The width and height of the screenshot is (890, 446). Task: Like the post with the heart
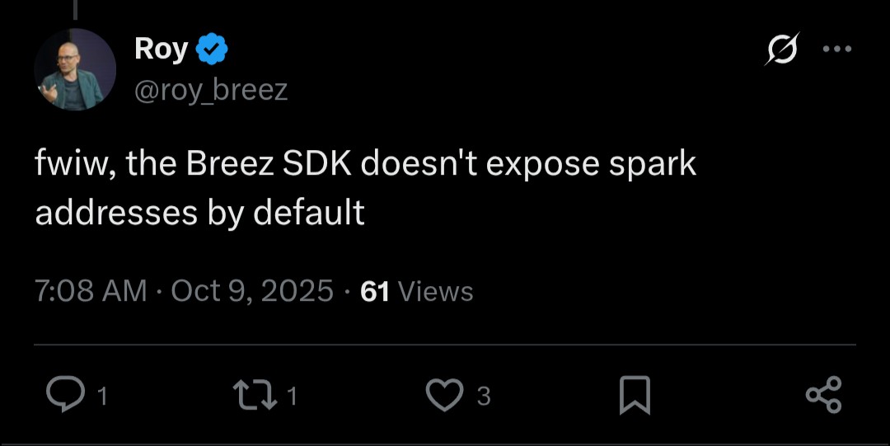pos(444,395)
